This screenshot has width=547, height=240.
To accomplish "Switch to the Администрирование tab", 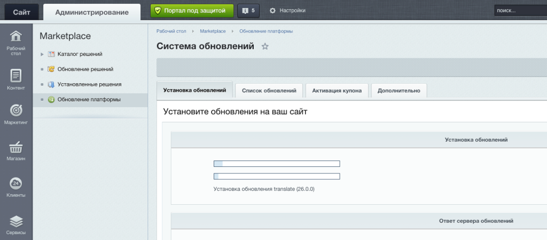I will [x=92, y=12].
